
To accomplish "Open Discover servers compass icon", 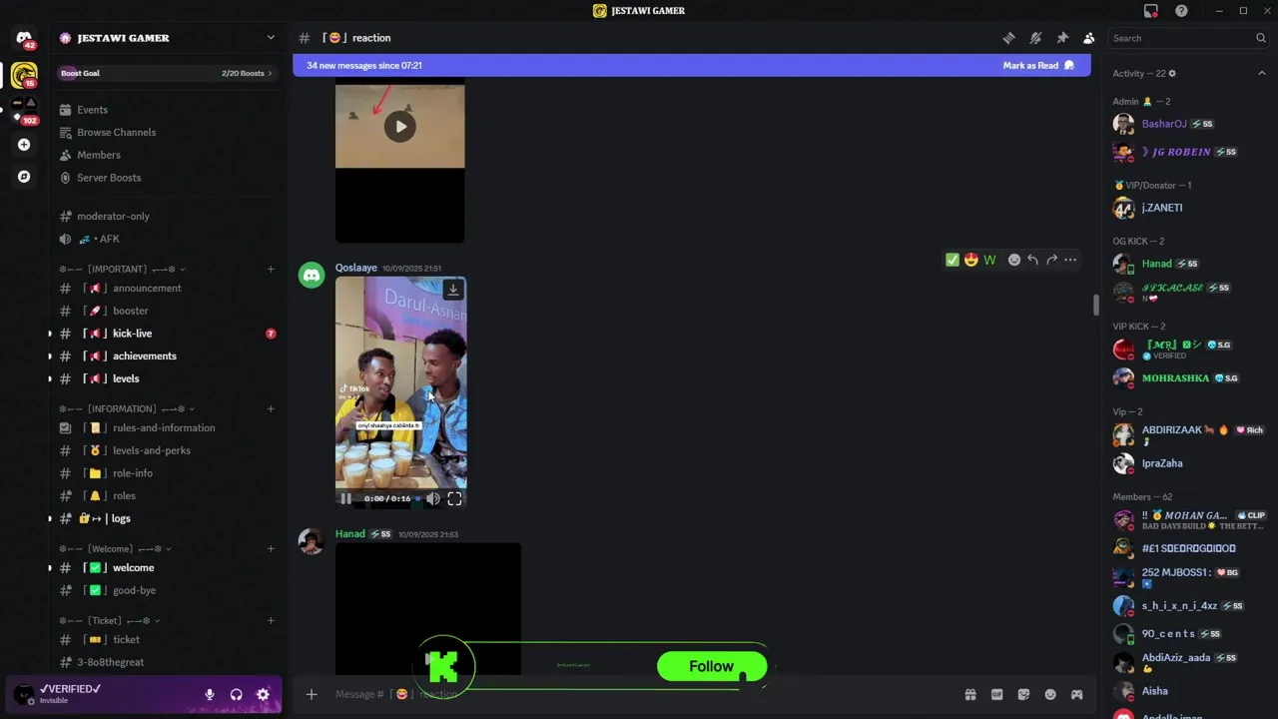I will pos(24,177).
